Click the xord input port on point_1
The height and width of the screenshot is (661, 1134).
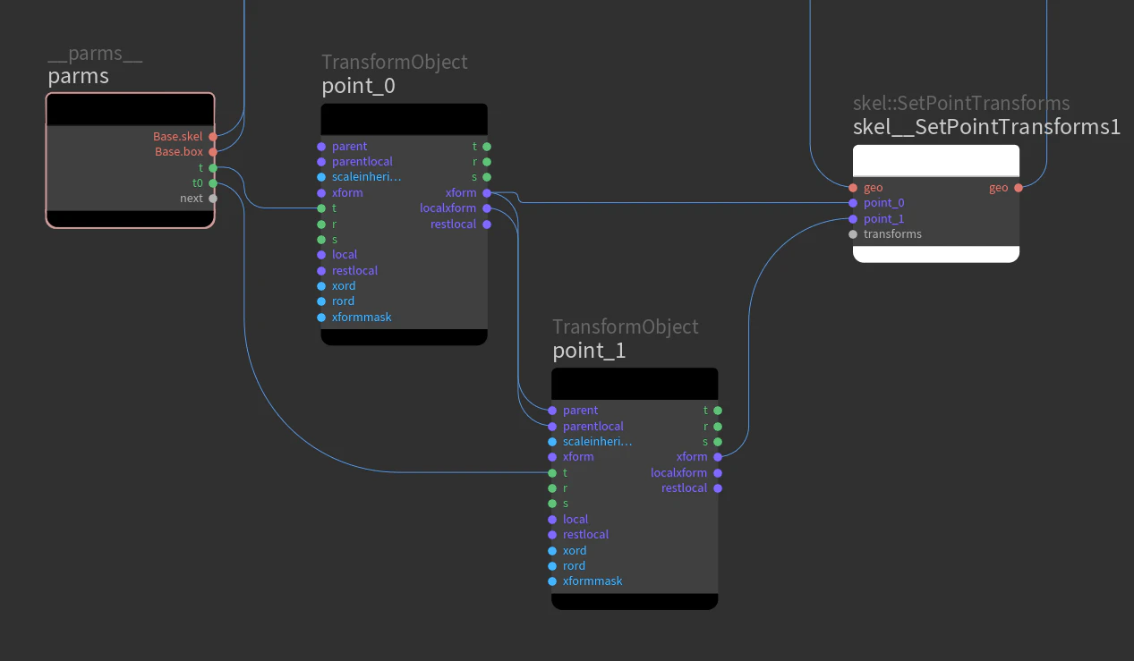click(552, 551)
